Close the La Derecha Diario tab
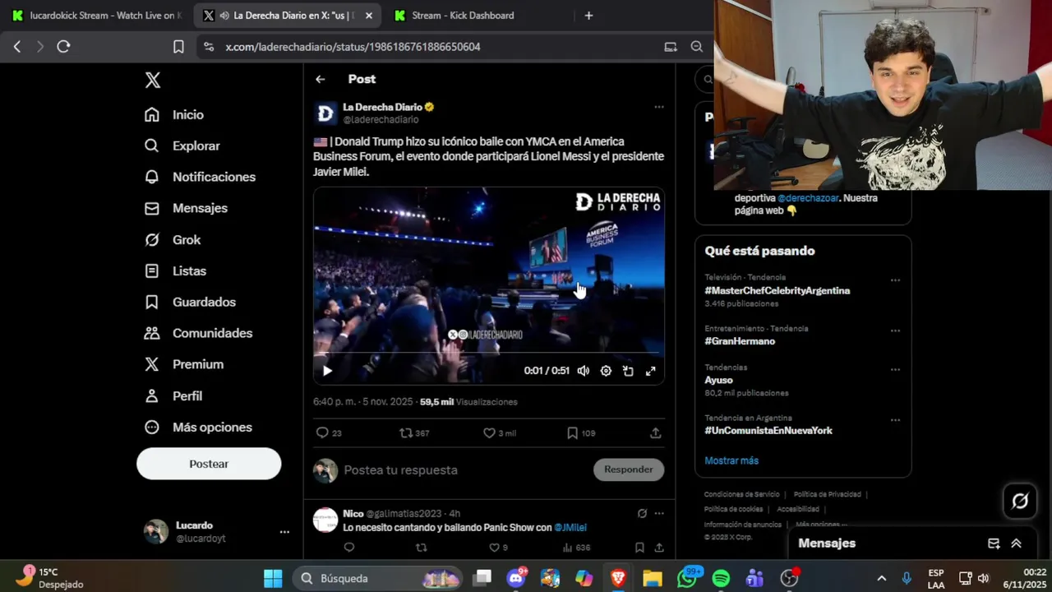Screen dimensions: 1052x592 [x=368, y=16]
